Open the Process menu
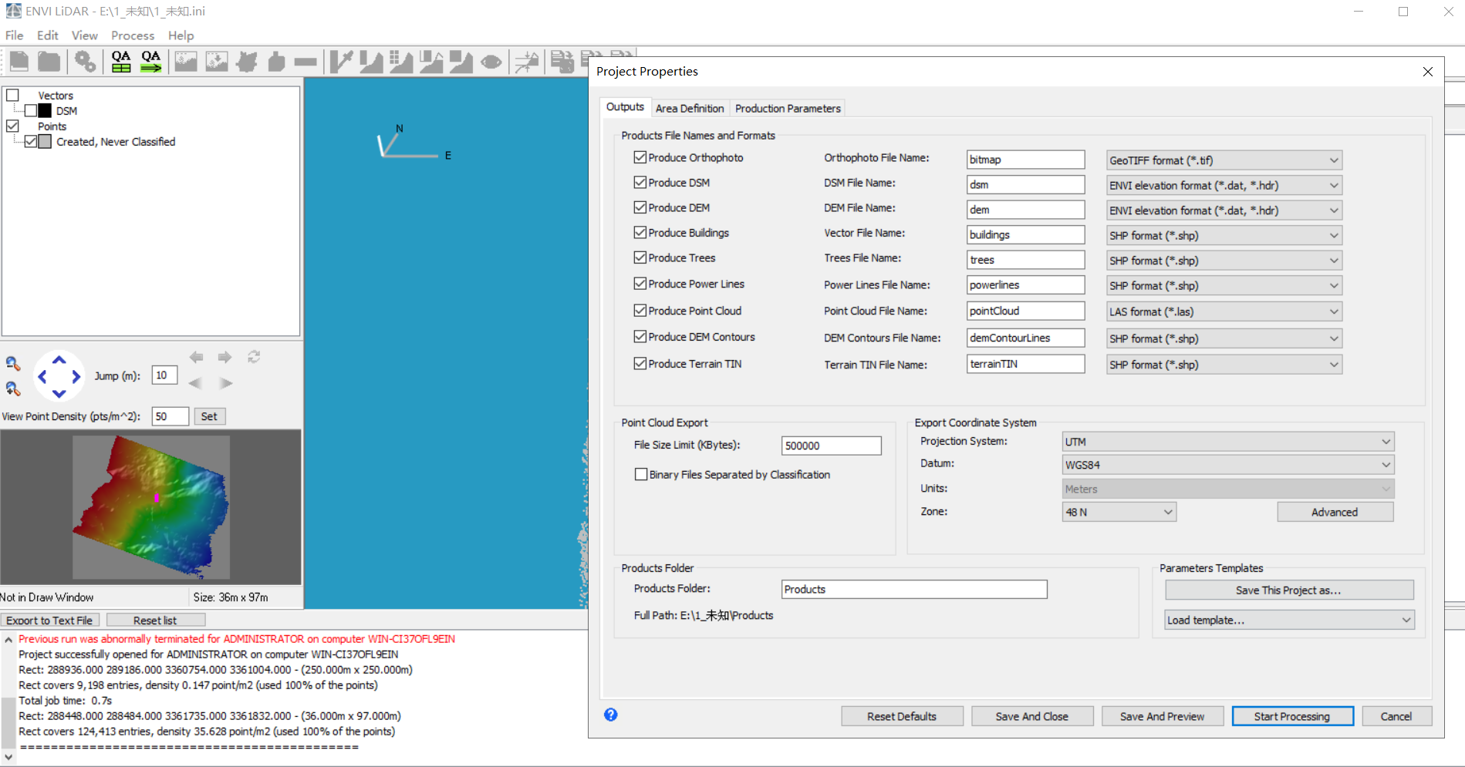Image resolution: width=1465 pixels, height=767 pixels. [x=133, y=35]
